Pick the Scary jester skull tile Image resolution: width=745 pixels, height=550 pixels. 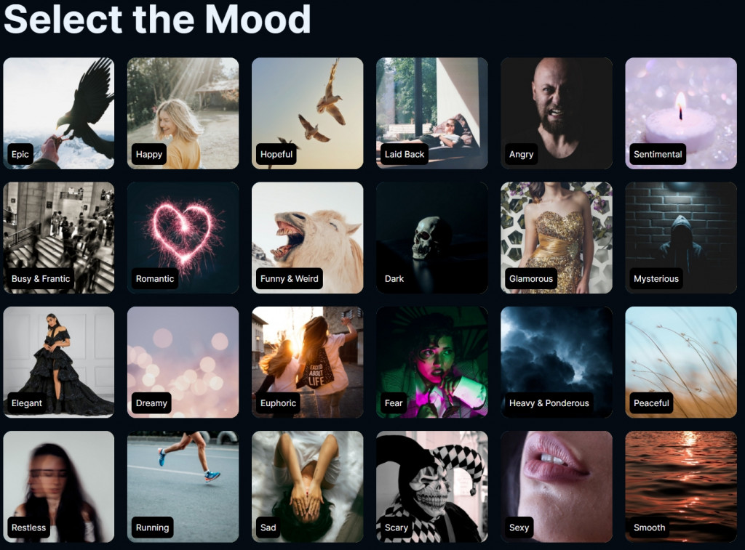point(432,486)
